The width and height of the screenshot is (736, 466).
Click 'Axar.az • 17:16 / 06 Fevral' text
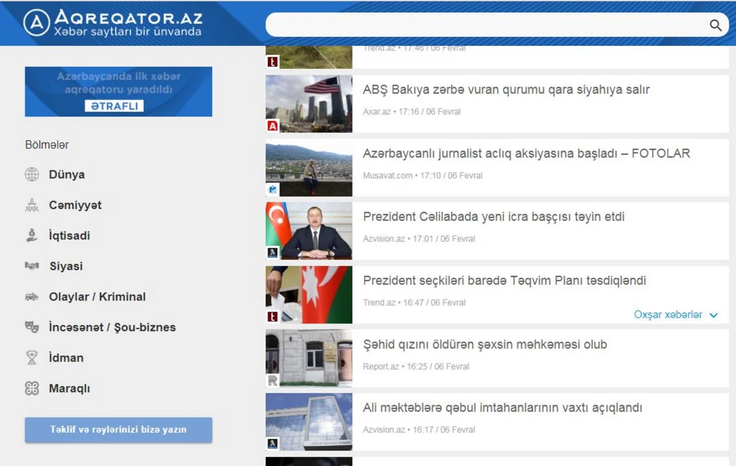click(x=412, y=112)
